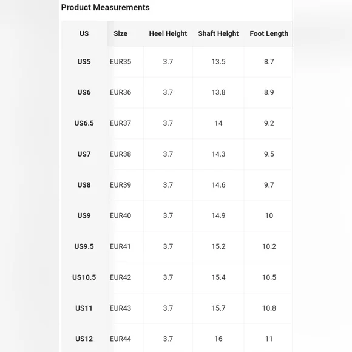Select the Product Measurements heading
Viewport: 352px width, 352px height.
pos(105,7)
